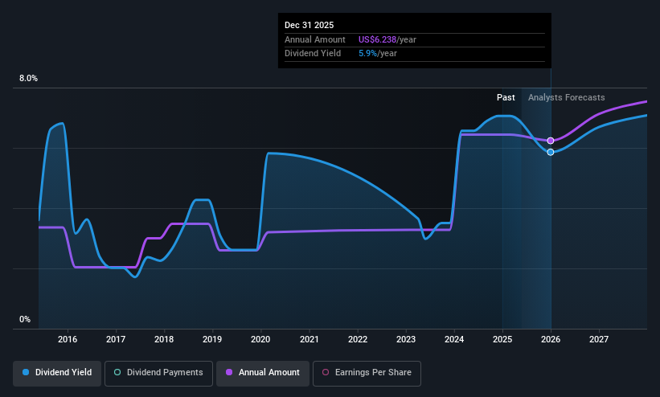Click the US$6.238/year value in tooltip
The height and width of the screenshot is (397, 660).
click(387, 39)
